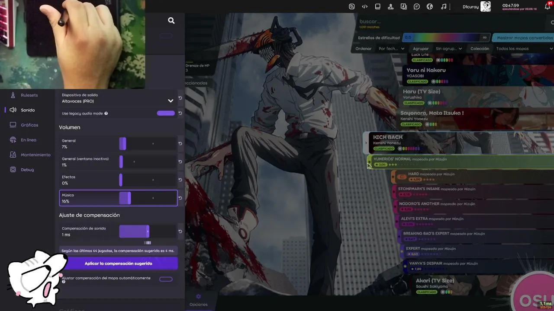Toggle Use legacy audio mode switch
554x311 pixels.
click(166, 113)
